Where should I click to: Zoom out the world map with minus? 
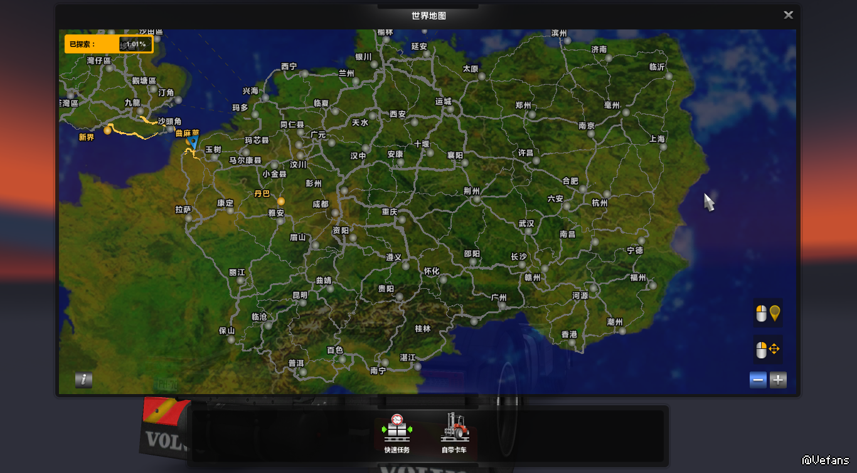[758, 380]
